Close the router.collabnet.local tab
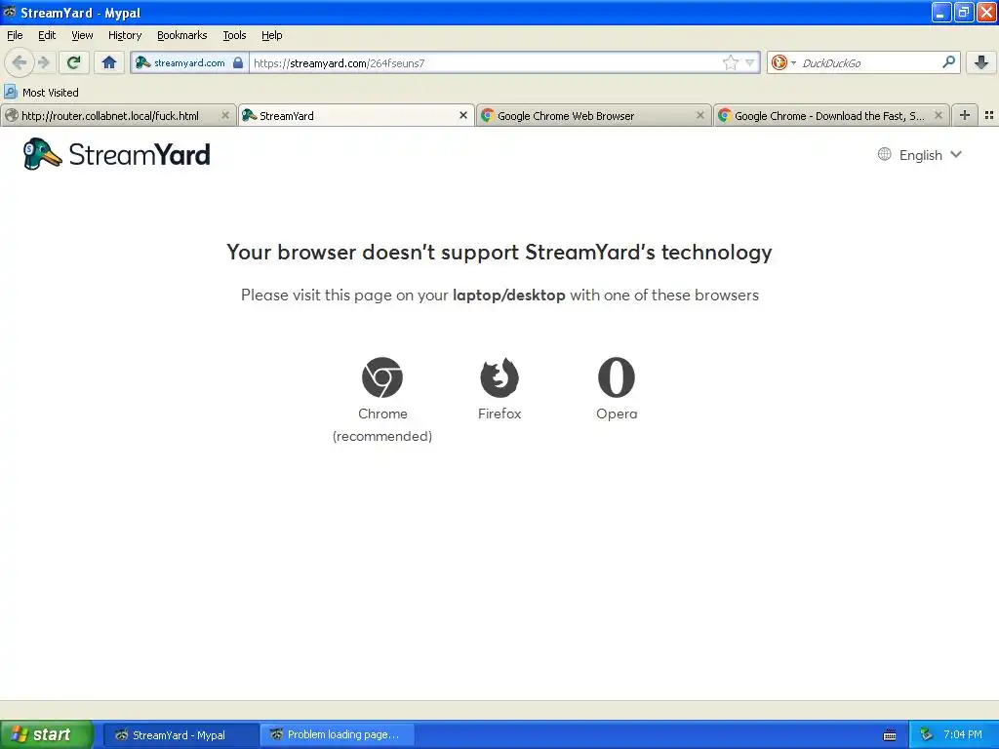This screenshot has width=999, height=749. tap(225, 115)
